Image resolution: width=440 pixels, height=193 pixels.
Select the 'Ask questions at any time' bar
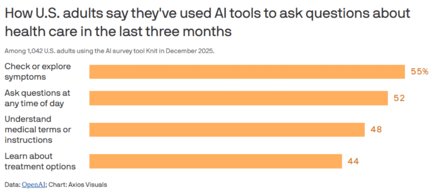pyautogui.click(x=238, y=98)
